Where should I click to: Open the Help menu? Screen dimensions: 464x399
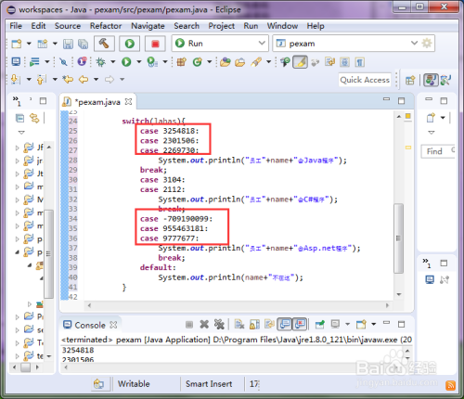point(316,26)
